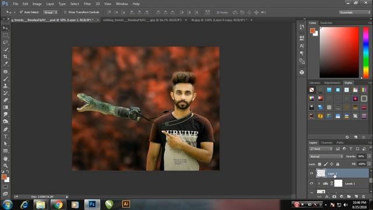The width and height of the screenshot is (373, 210).
Task: Open the Essentials workspace dropdown
Action: pyautogui.click(x=355, y=12)
